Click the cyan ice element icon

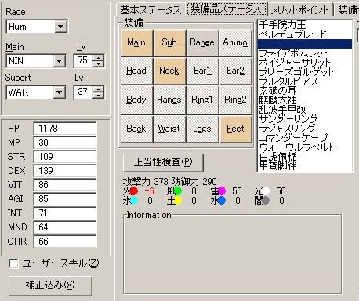(x=133, y=201)
